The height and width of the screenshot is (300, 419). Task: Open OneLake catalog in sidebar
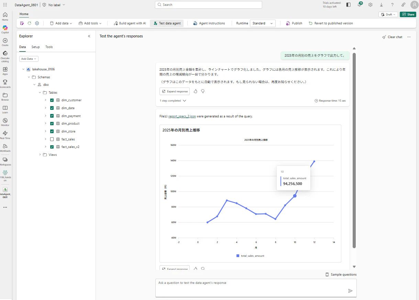coord(5,57)
